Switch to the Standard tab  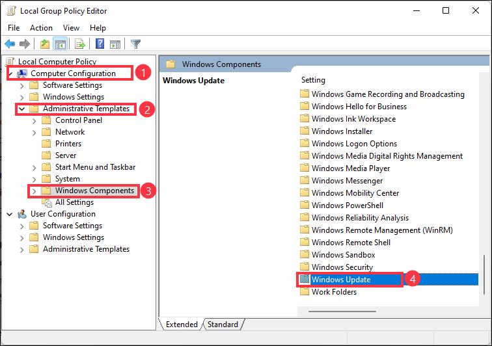click(x=223, y=325)
